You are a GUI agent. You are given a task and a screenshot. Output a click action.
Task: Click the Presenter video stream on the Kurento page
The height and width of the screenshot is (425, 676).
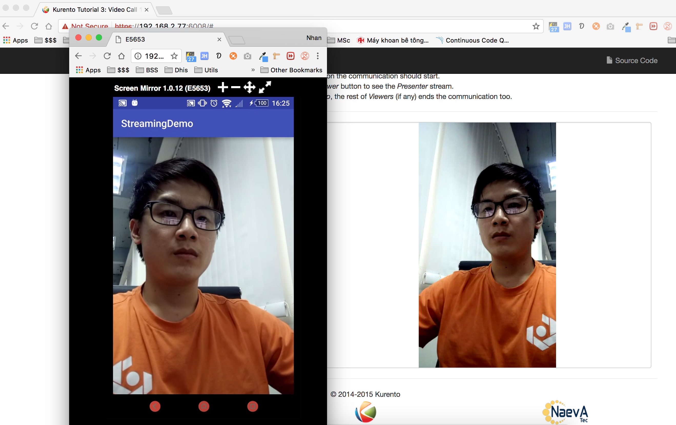[487, 244]
